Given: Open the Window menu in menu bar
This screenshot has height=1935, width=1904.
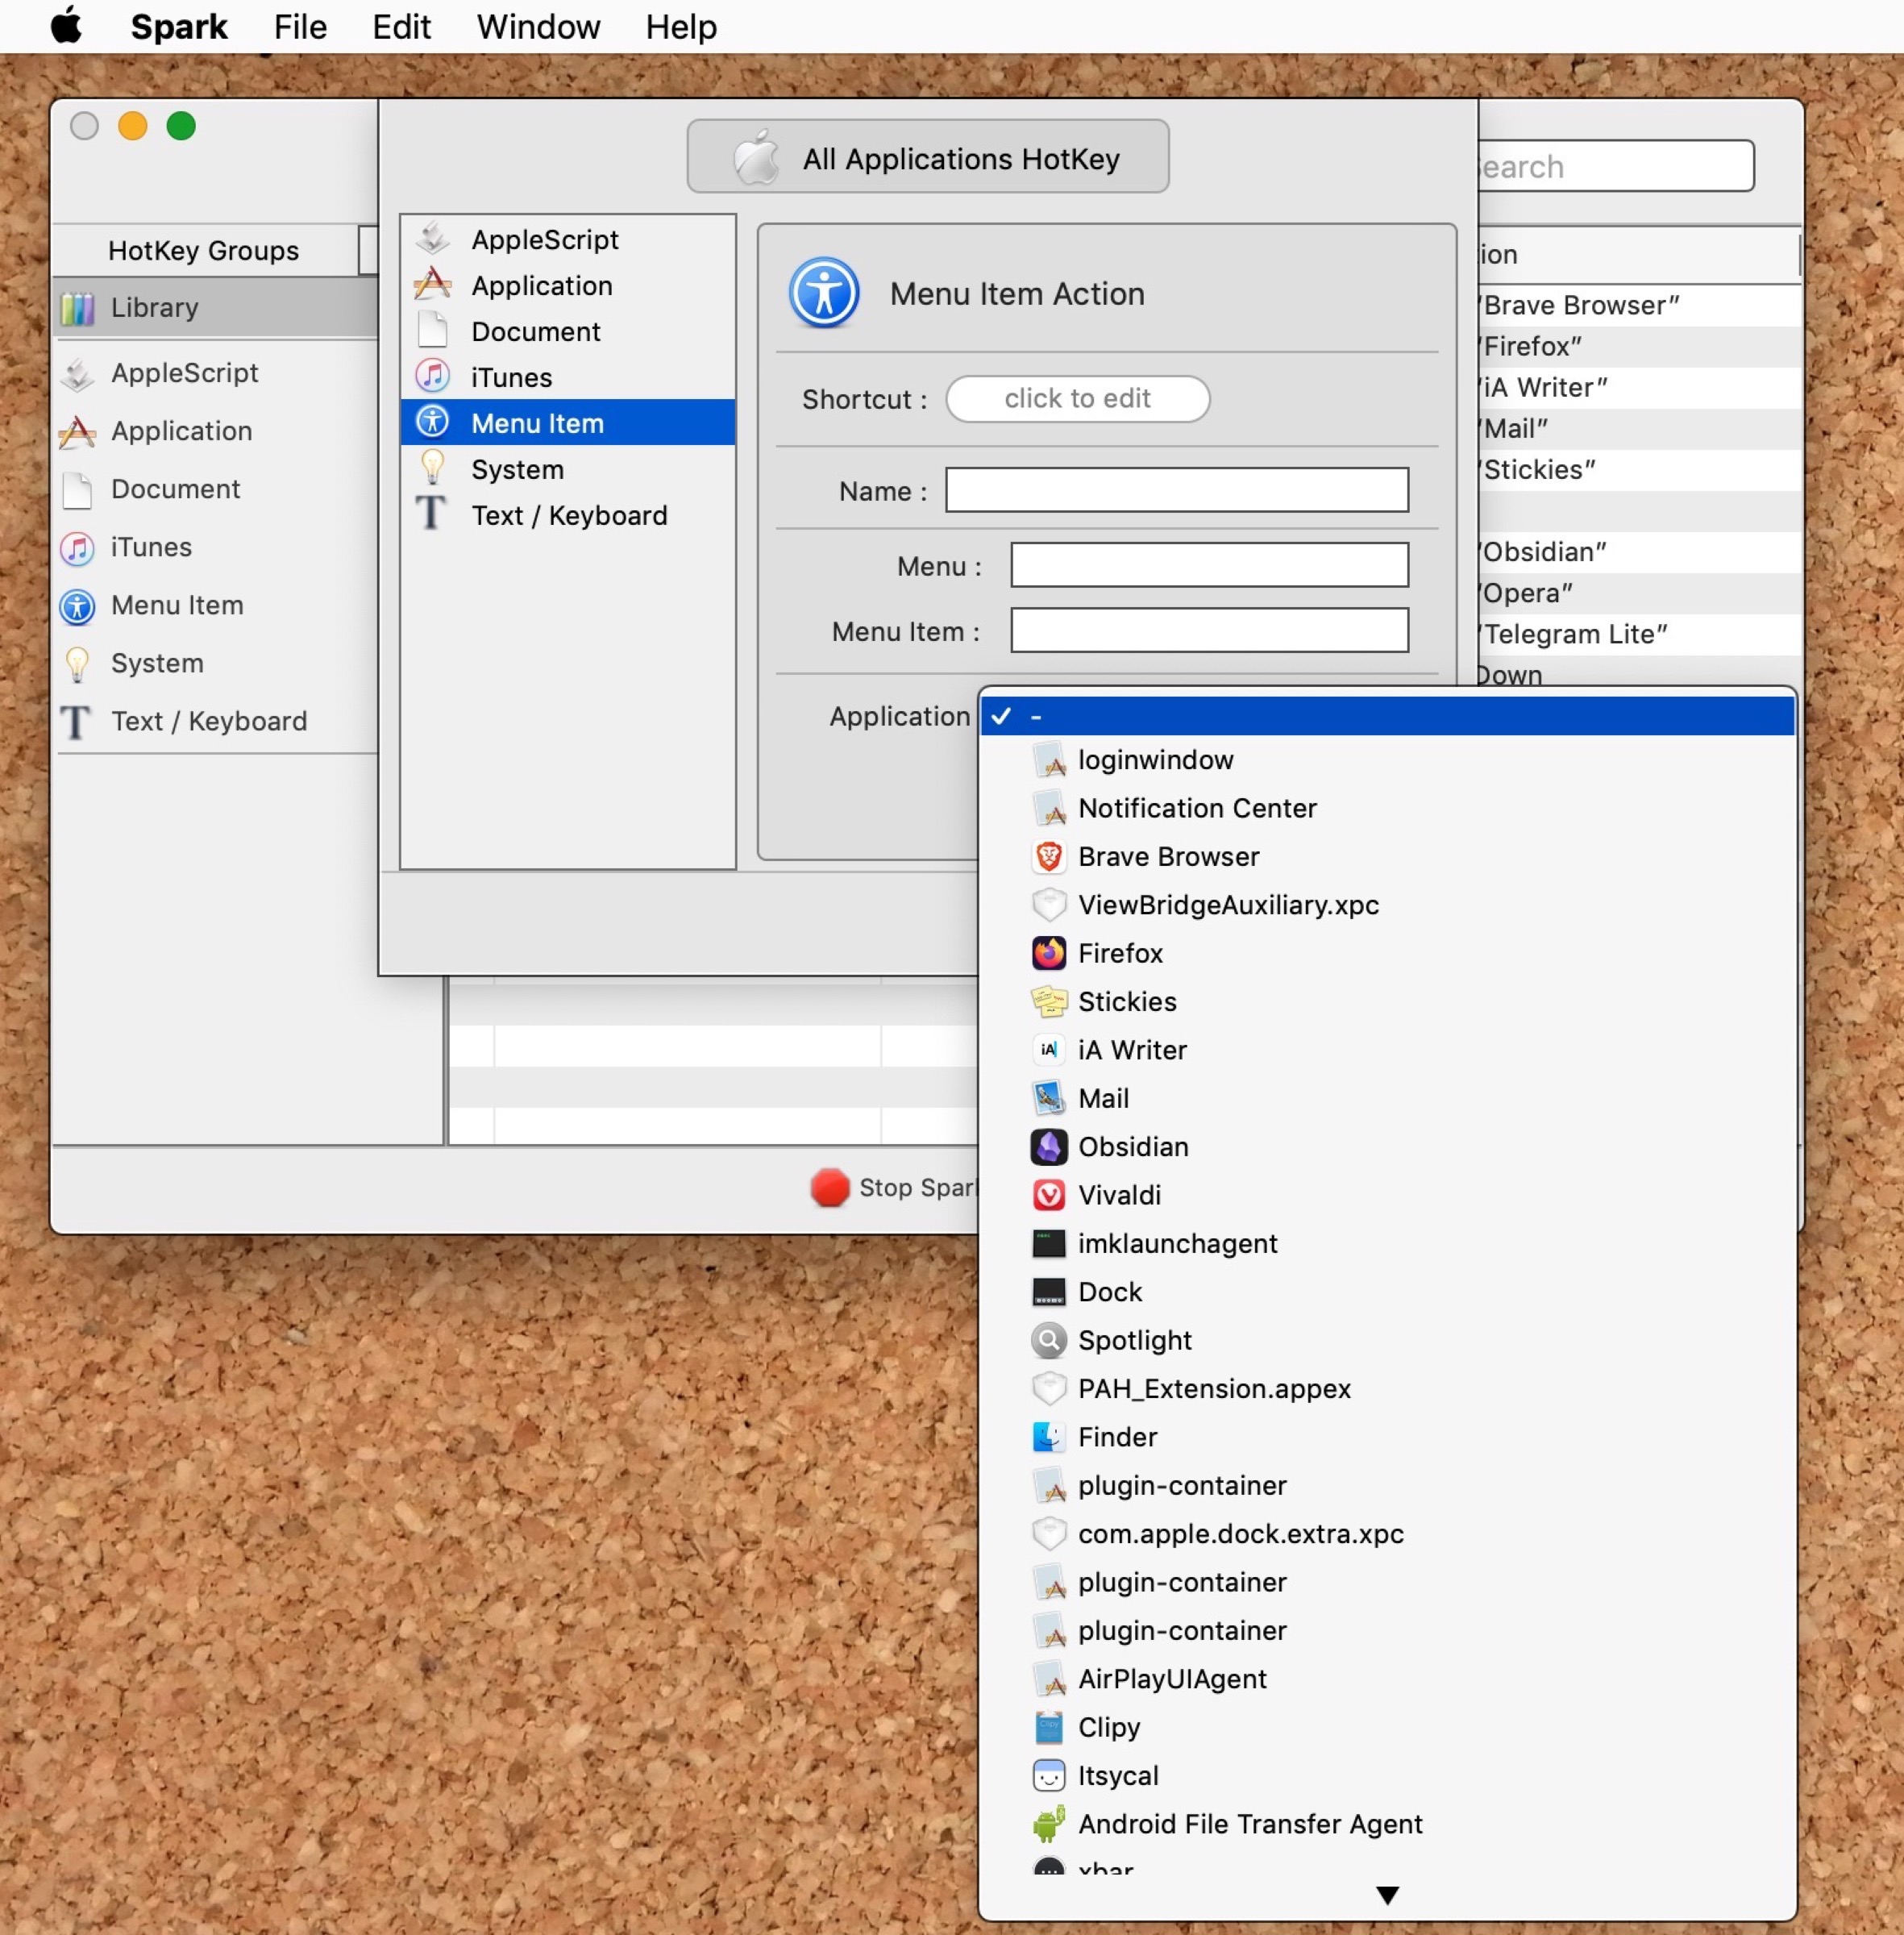Looking at the screenshot, I should tap(538, 27).
